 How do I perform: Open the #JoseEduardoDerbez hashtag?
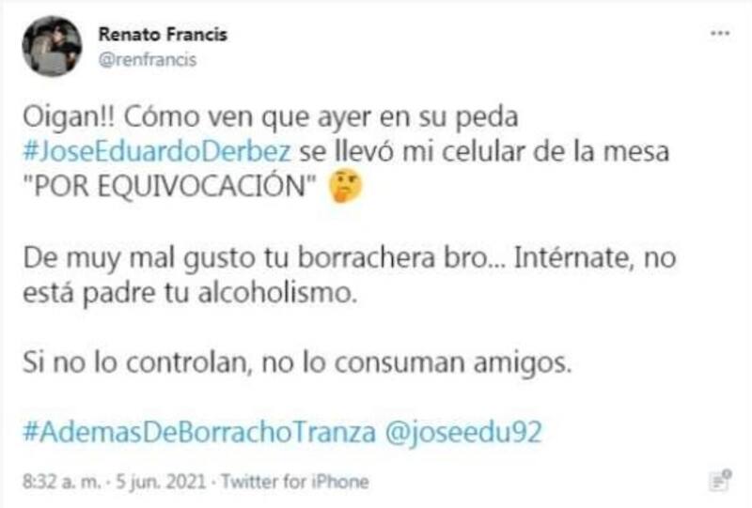(x=157, y=151)
